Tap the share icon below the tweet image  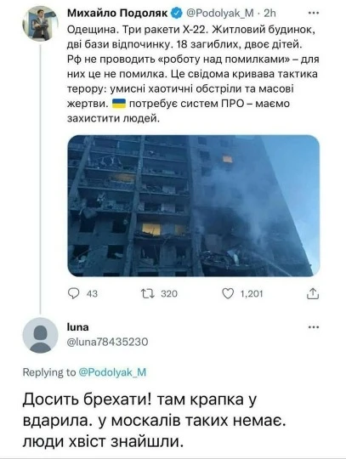pos(313,293)
